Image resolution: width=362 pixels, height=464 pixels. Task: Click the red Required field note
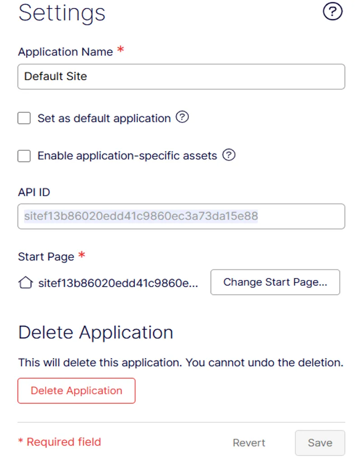click(x=60, y=442)
